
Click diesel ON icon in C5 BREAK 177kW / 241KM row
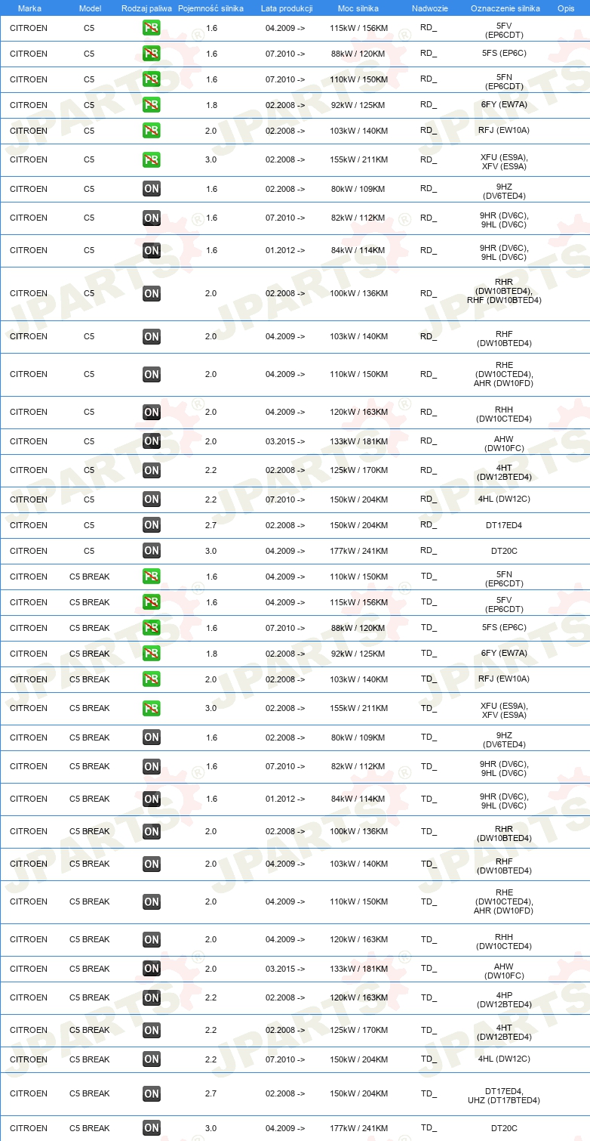click(x=151, y=1128)
